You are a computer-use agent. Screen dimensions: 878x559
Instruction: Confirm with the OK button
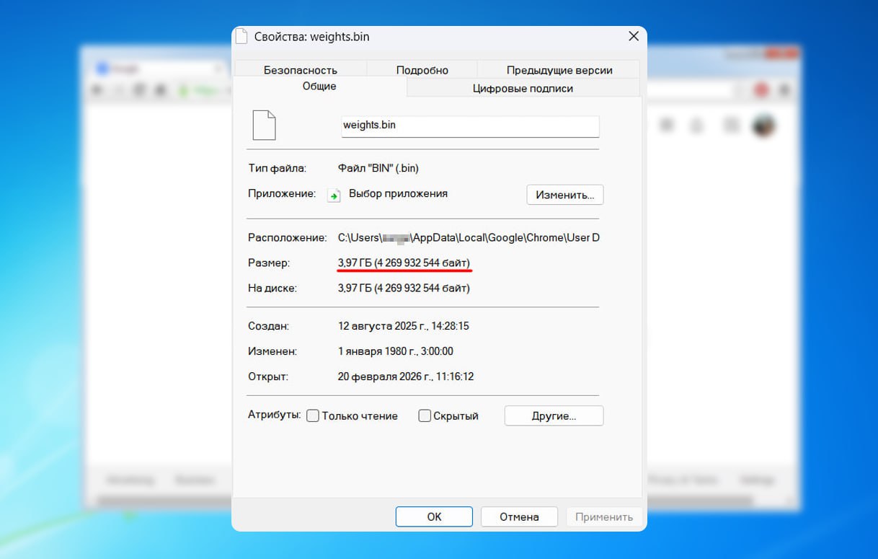point(434,516)
